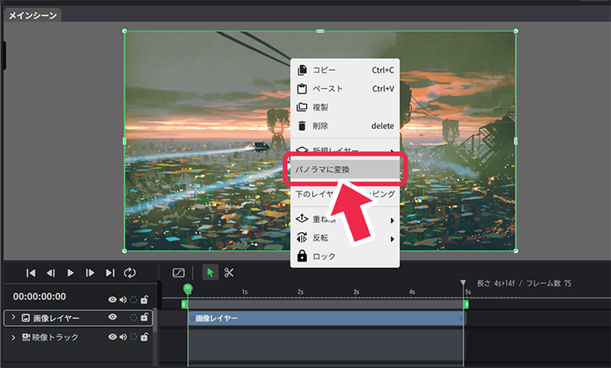Mute all tracks with header speaker icon

(x=123, y=299)
